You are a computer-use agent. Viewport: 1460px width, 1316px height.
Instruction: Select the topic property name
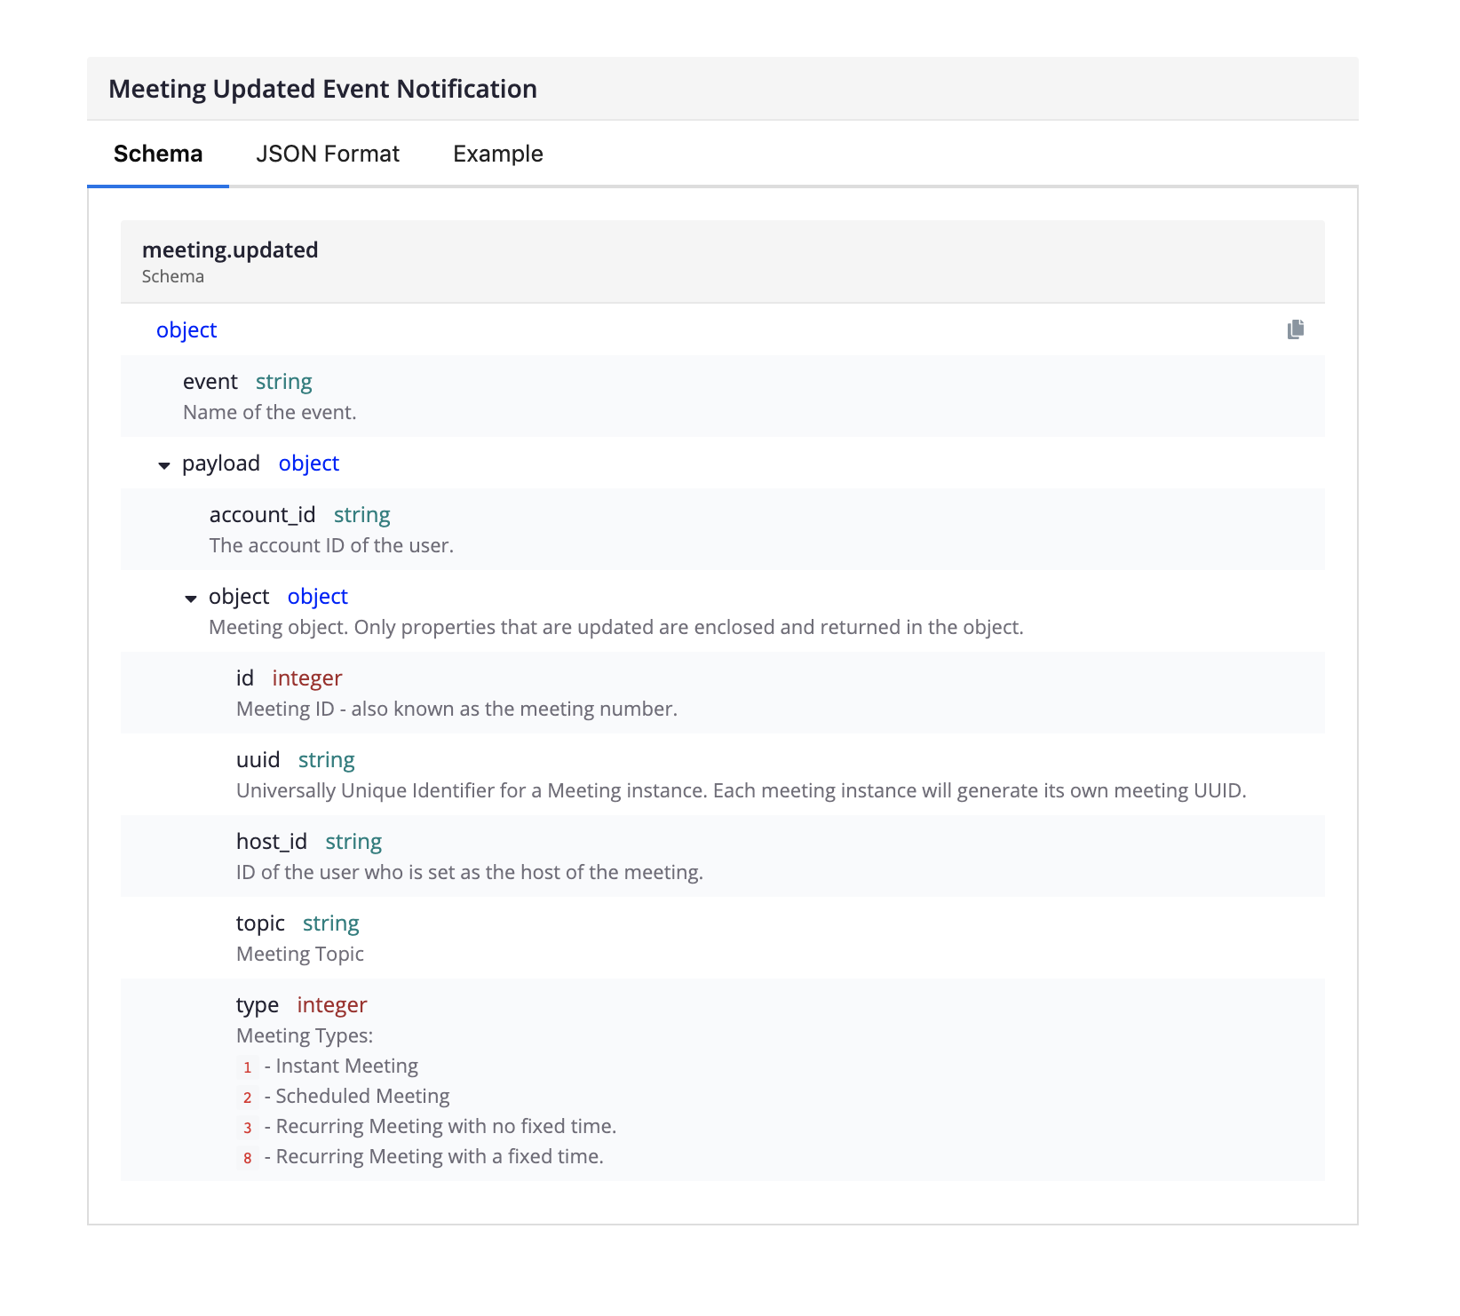point(260,924)
